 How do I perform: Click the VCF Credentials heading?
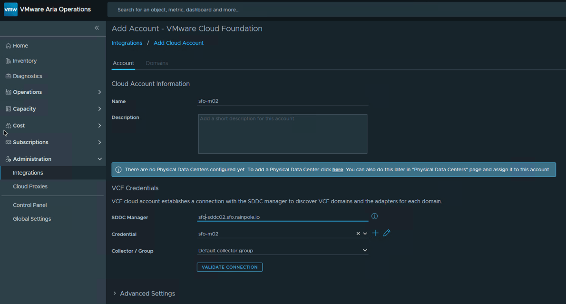pos(135,188)
